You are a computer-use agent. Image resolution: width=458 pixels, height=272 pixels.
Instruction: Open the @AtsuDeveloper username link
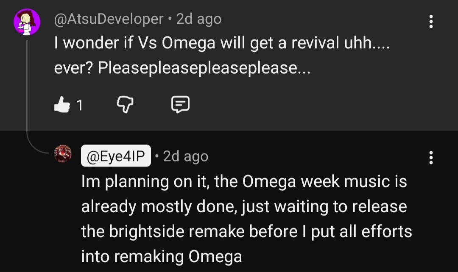[x=109, y=19]
